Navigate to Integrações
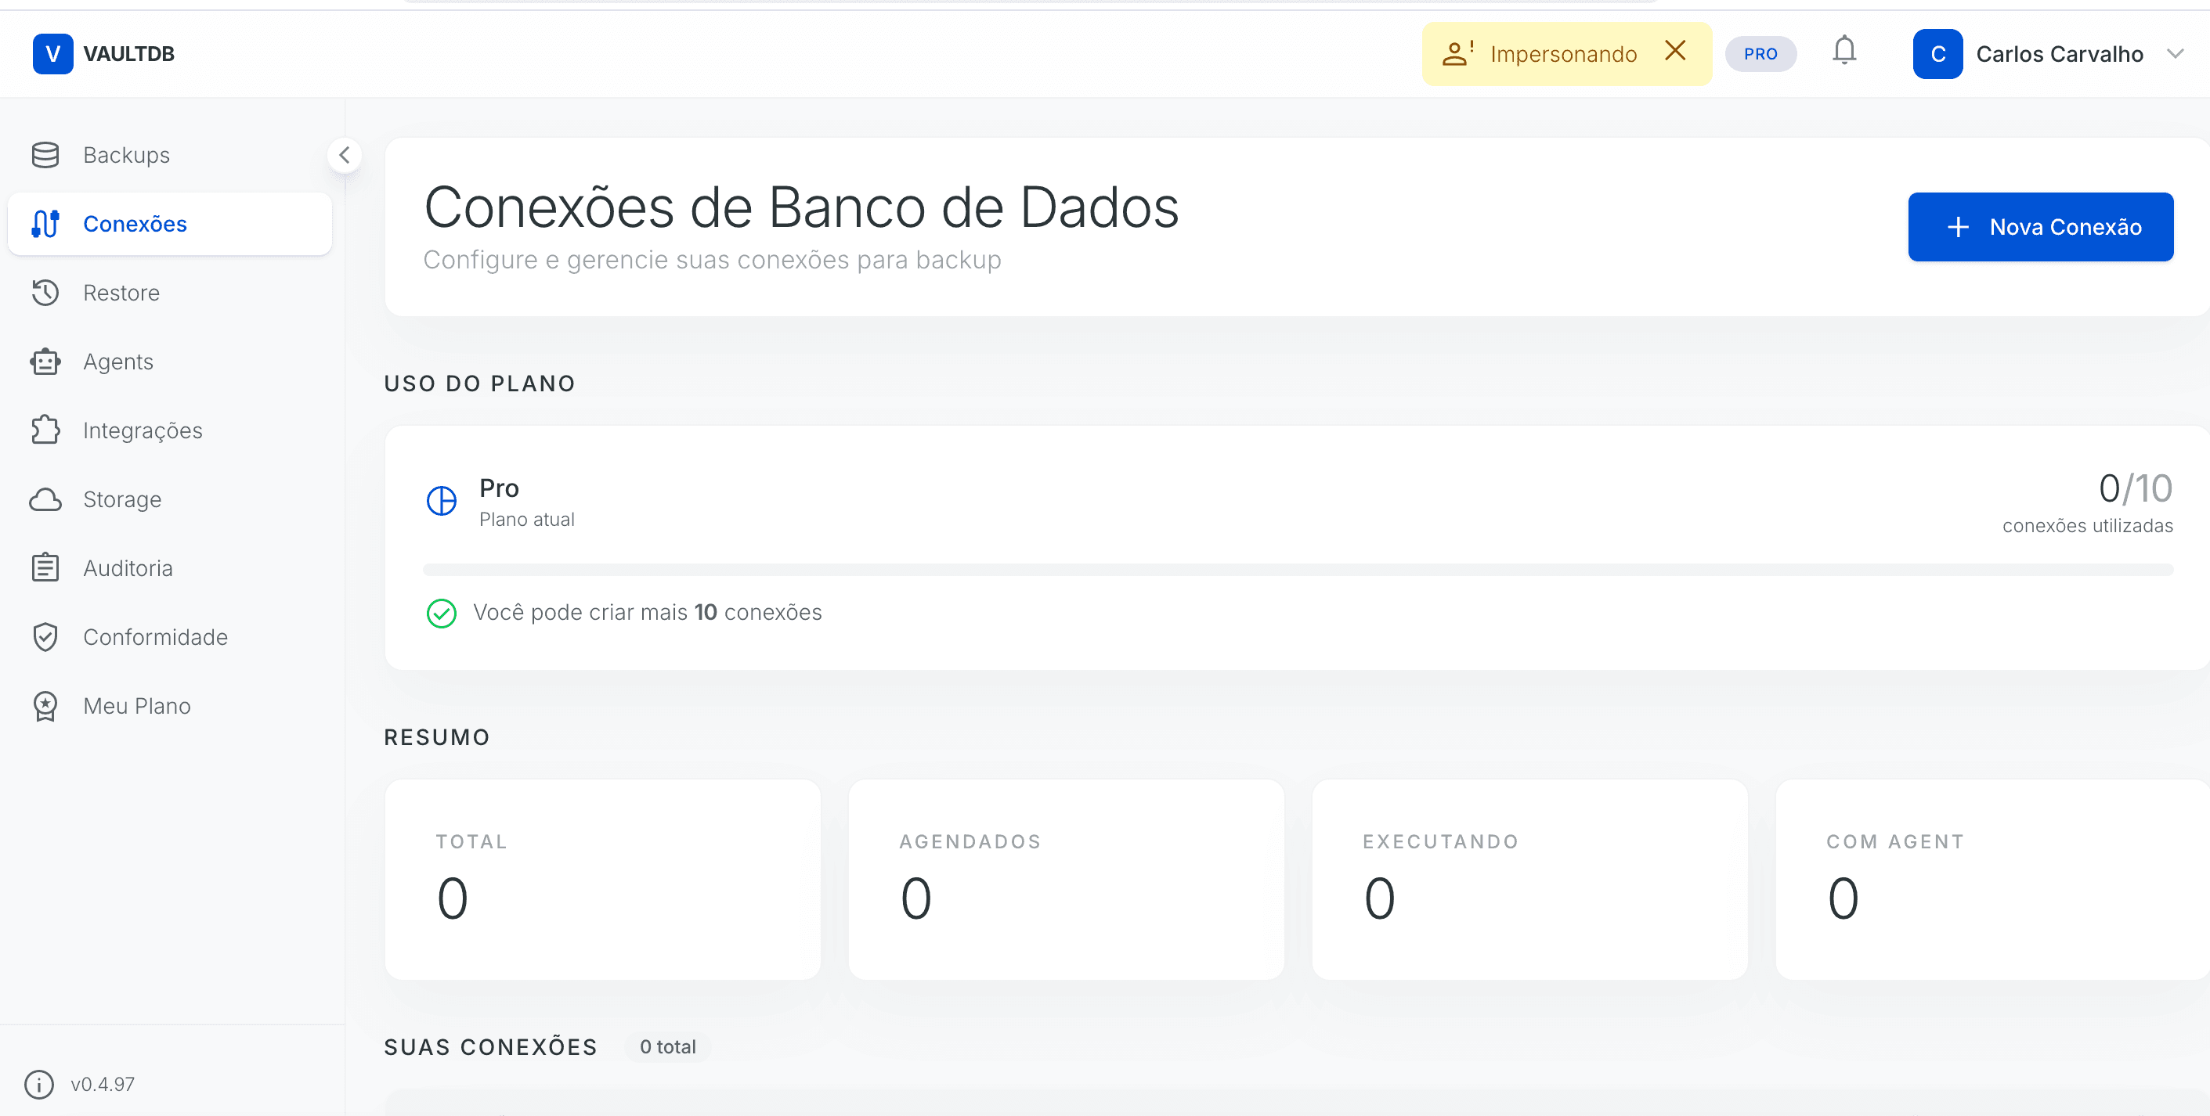 [170, 430]
